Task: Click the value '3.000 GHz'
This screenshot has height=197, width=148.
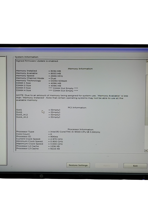Action: (x=56, y=144)
